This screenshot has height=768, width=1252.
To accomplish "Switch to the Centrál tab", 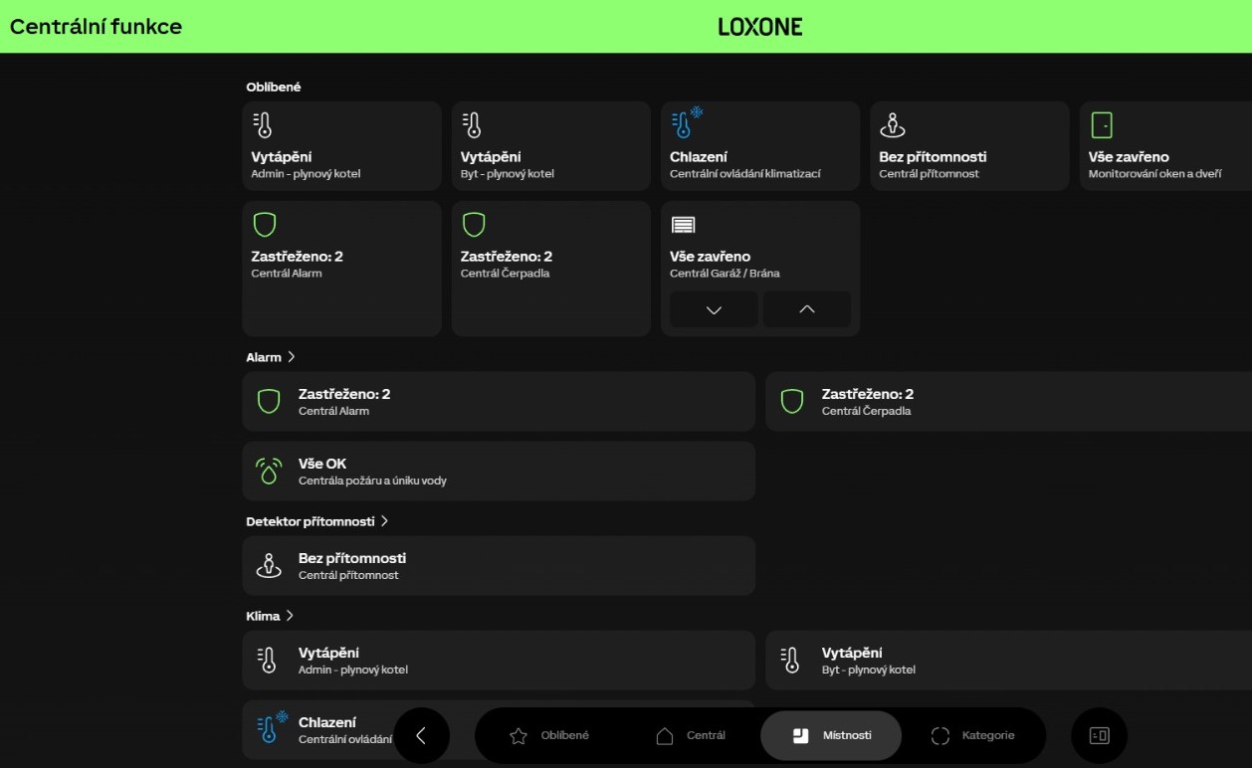I will point(691,736).
